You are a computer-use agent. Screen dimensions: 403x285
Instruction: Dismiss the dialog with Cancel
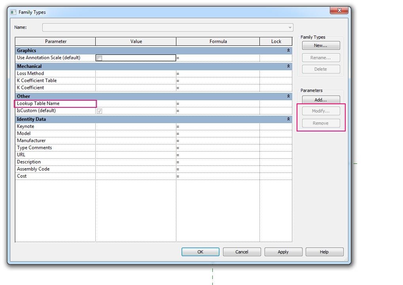242,251
